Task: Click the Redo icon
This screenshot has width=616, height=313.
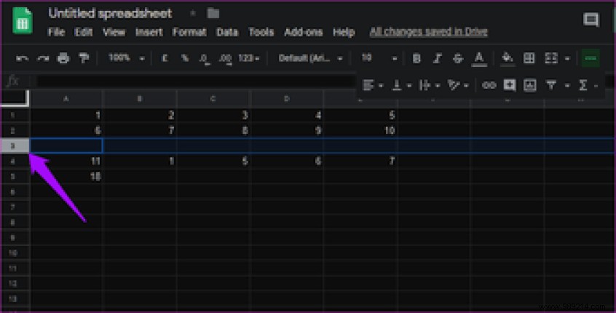Action: click(42, 58)
